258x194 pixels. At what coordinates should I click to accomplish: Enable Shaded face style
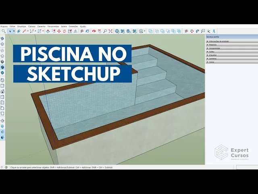(2, 62)
